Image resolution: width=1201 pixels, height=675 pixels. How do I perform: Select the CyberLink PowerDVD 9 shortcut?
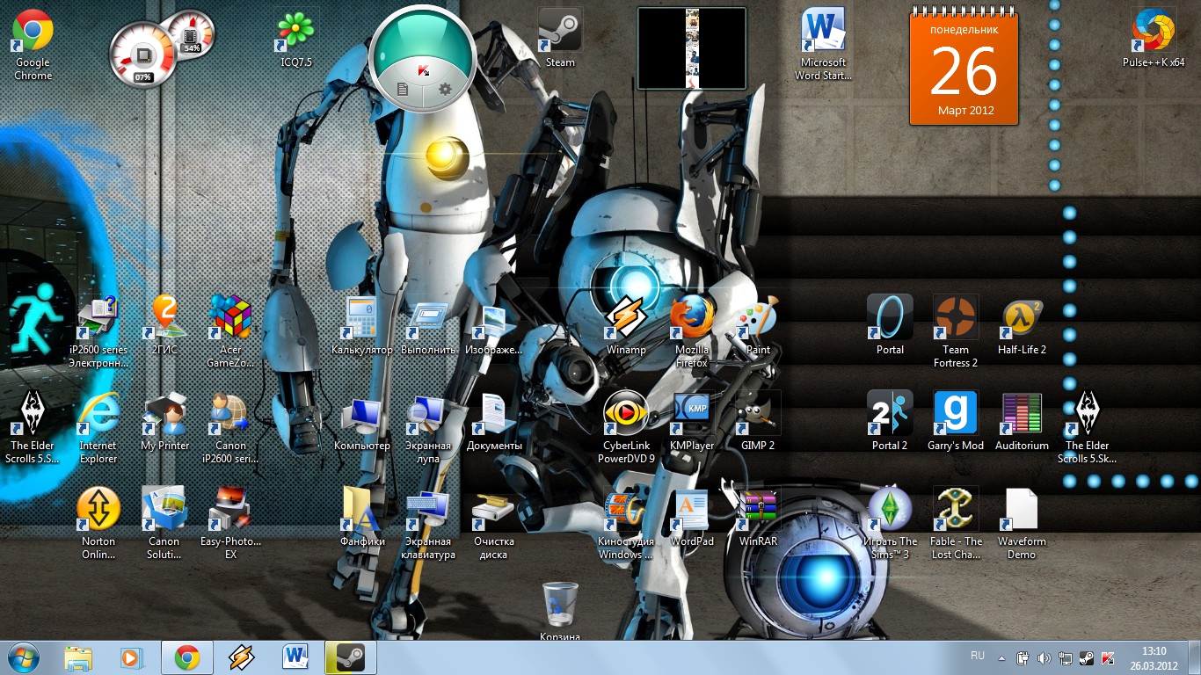pyautogui.click(x=626, y=428)
